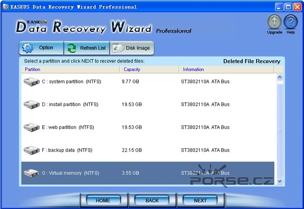Image resolution: width=304 pixels, height=209 pixels.
Task: Select the D: install partition drive icon
Action: 32,104
